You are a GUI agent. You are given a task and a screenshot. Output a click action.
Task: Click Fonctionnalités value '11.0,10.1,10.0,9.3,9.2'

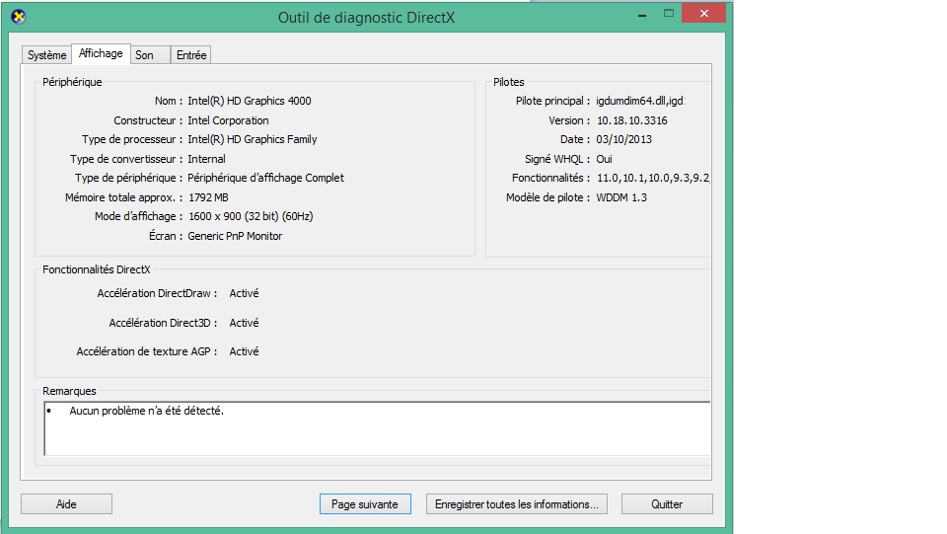click(653, 178)
